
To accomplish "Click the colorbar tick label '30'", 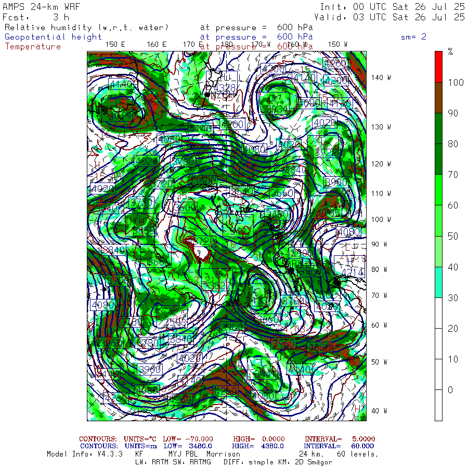I will click(453, 298).
